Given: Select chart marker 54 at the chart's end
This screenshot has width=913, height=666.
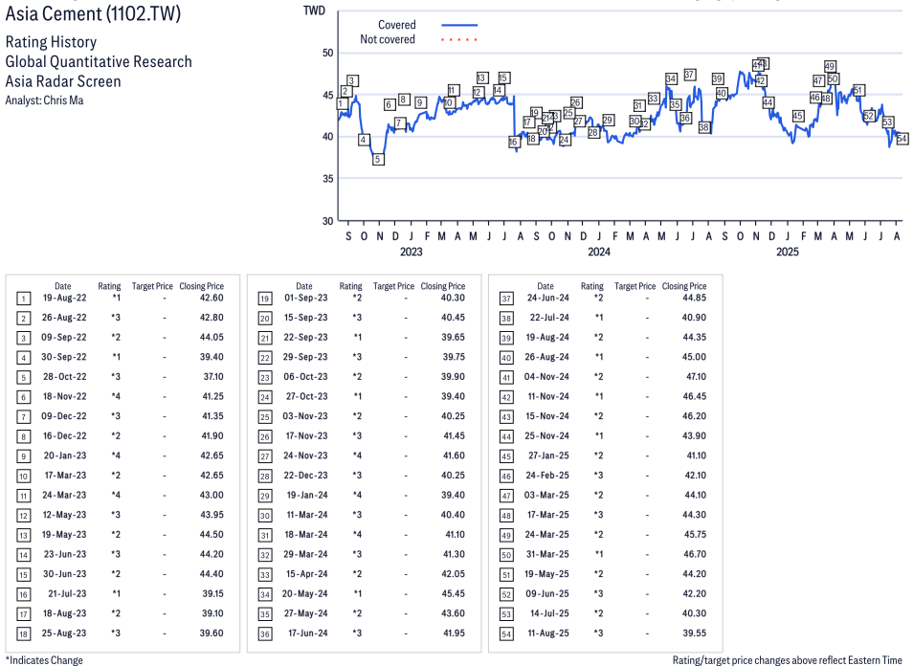Looking at the screenshot, I should (x=902, y=139).
